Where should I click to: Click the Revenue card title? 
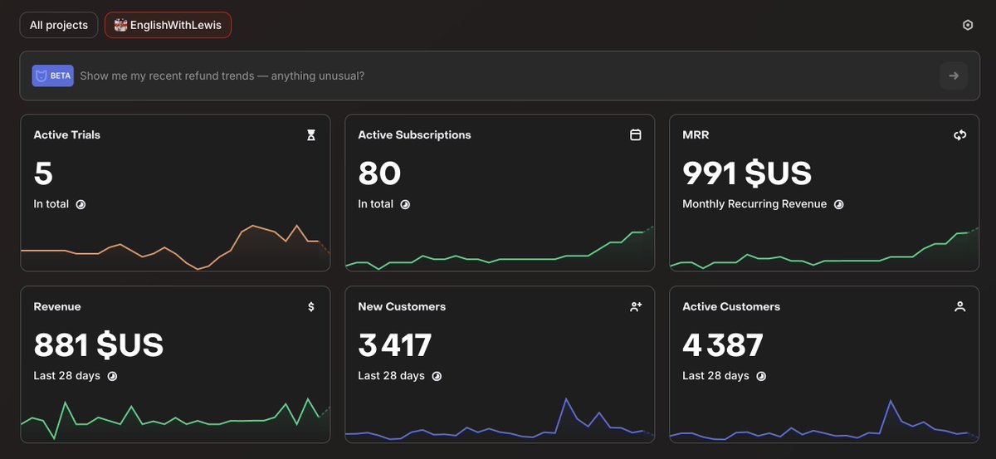57,306
